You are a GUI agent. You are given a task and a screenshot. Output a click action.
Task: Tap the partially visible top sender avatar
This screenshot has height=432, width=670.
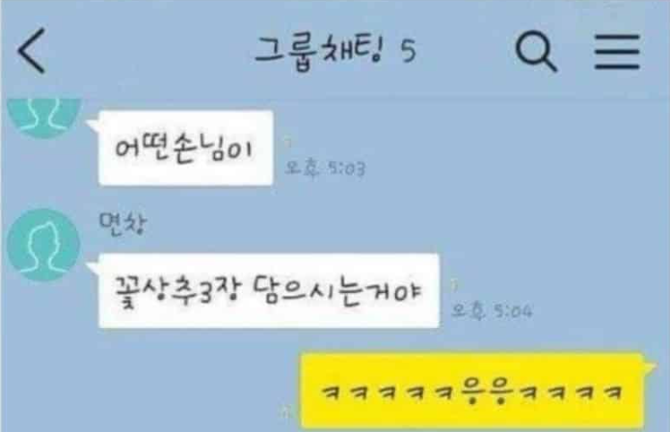44,118
